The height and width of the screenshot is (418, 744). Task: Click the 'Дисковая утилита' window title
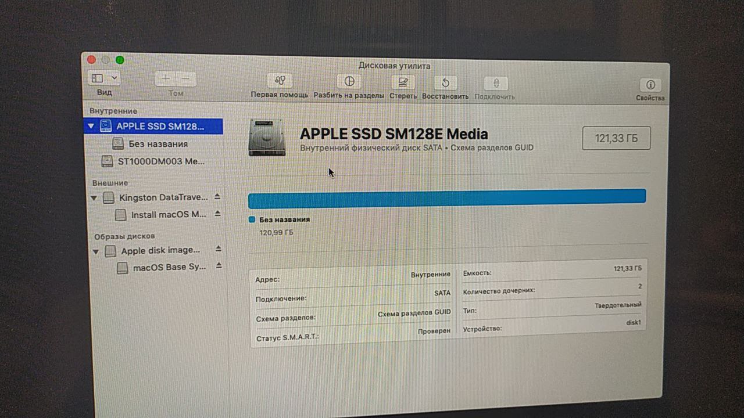pos(394,66)
